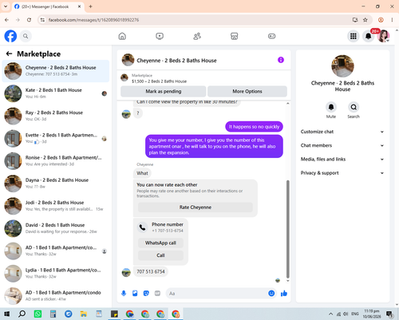This screenshot has width=399, height=320.
Task: Open AD - 1 Bed 1 Bath 'Thanks' chat
Action: 56,251
